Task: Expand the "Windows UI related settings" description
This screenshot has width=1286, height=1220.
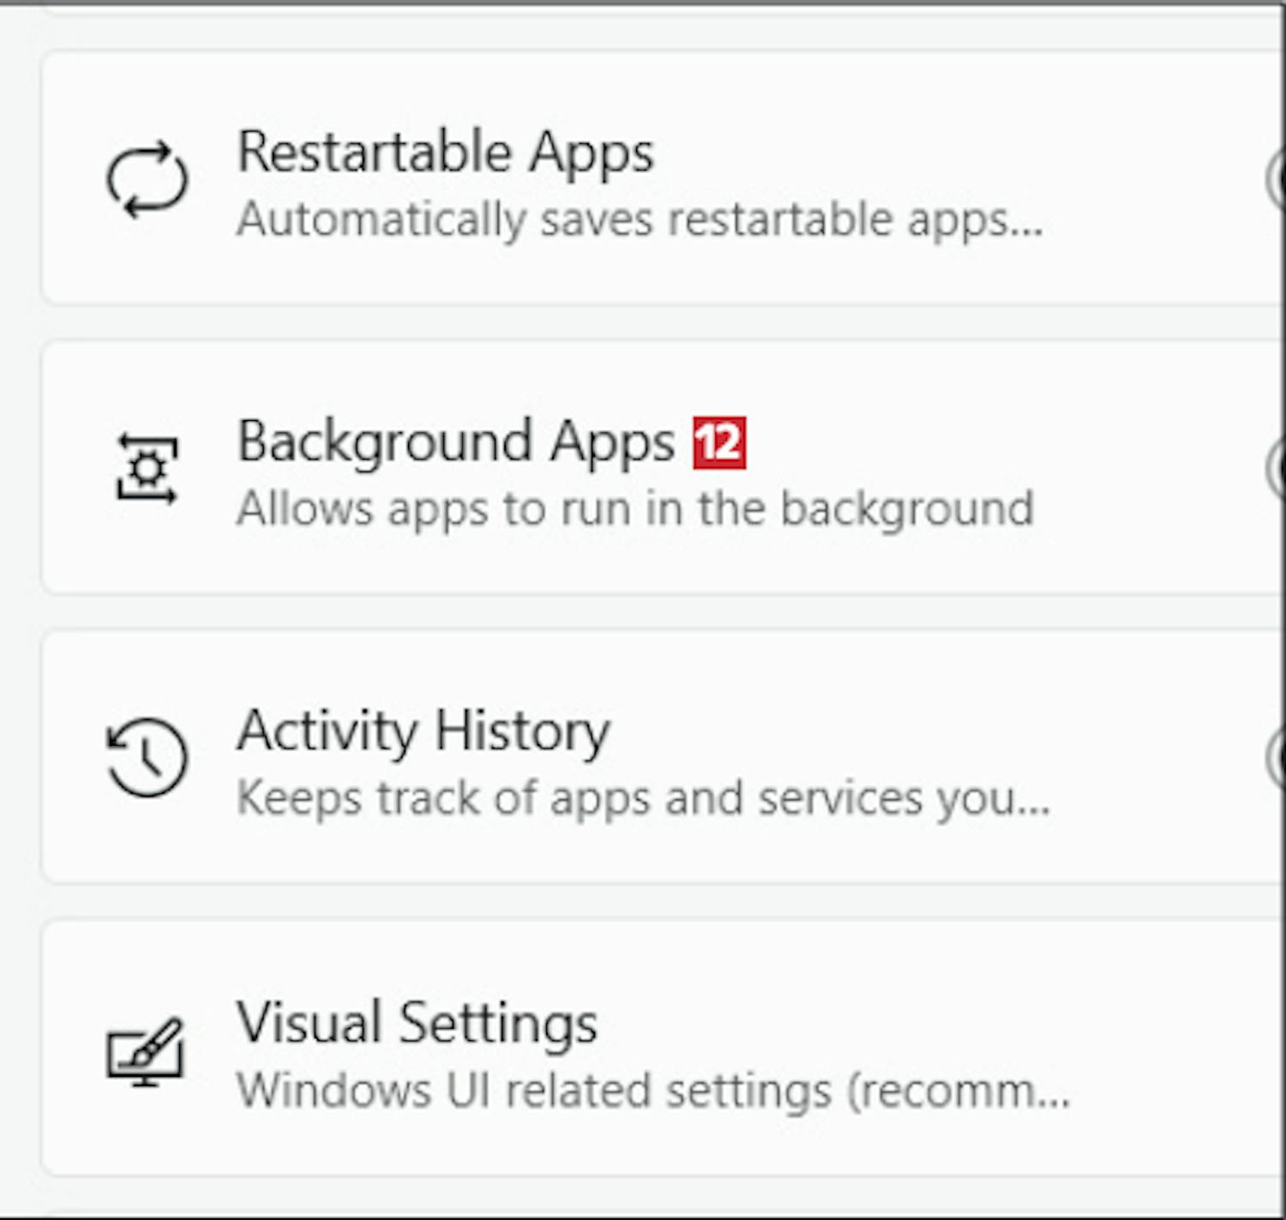Action: coord(653,1091)
